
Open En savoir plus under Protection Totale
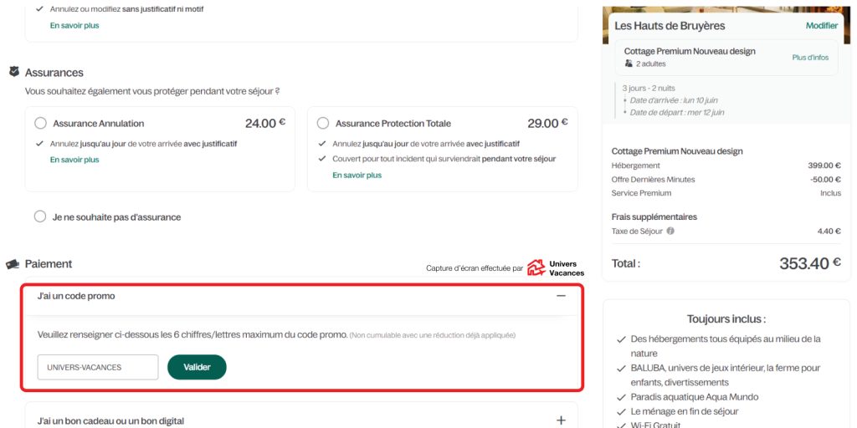[357, 176]
